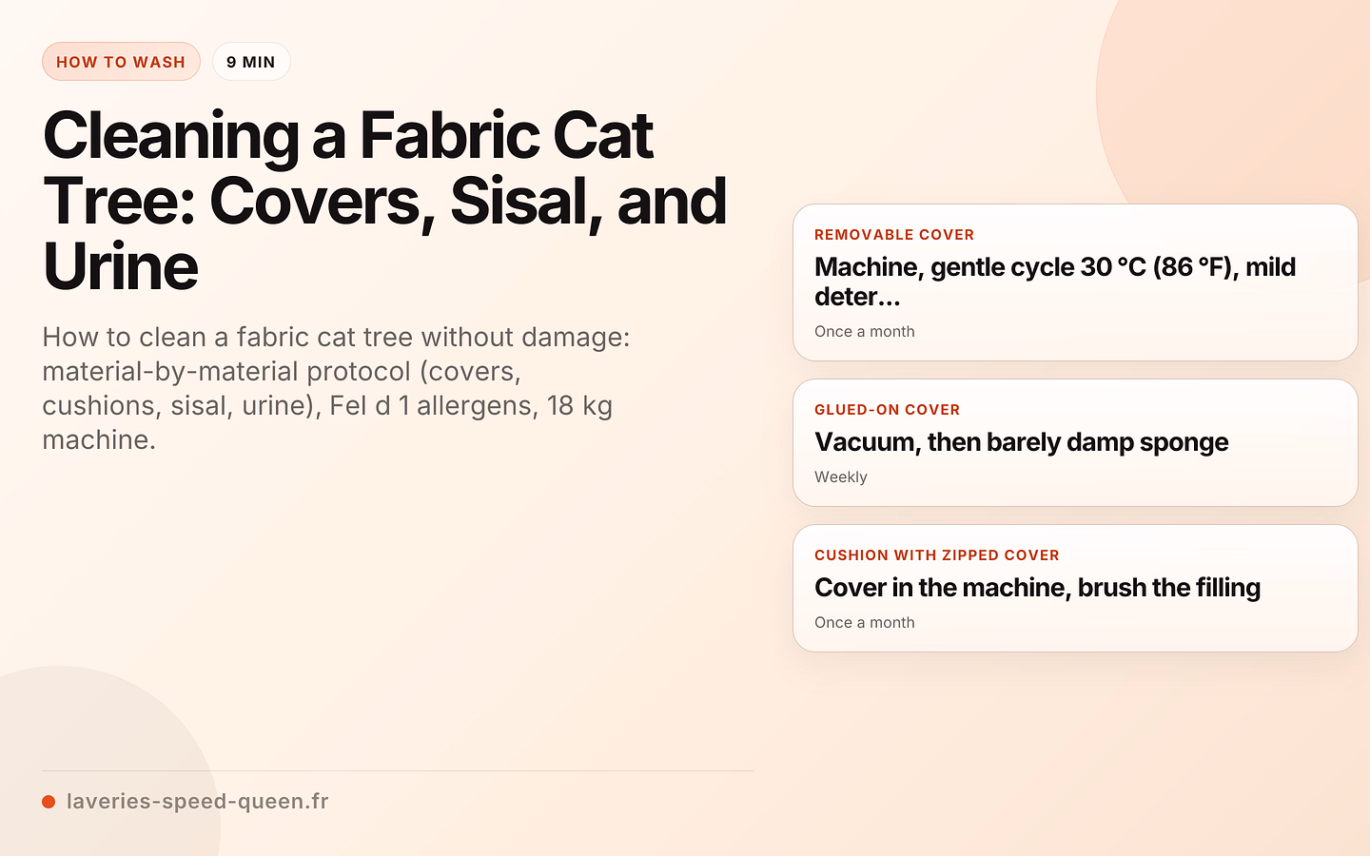Click the article title about Fabric Cat Tree

(x=385, y=201)
